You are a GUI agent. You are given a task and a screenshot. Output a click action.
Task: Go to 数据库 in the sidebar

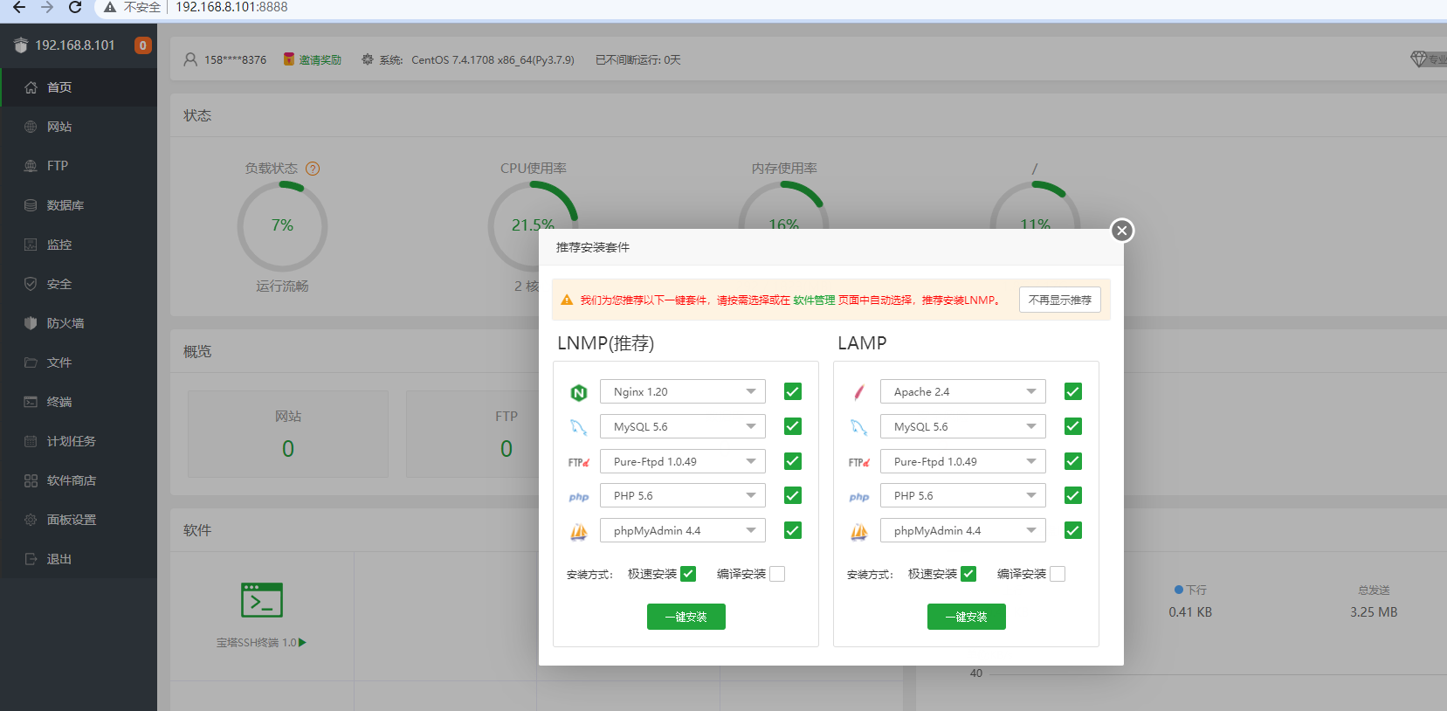point(79,205)
